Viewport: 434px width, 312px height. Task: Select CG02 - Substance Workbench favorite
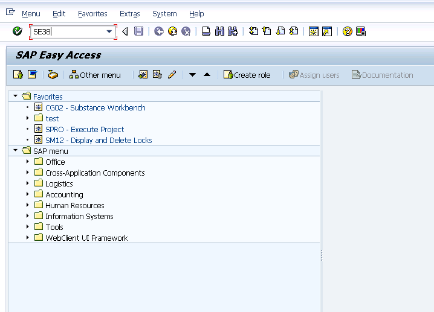click(x=96, y=107)
